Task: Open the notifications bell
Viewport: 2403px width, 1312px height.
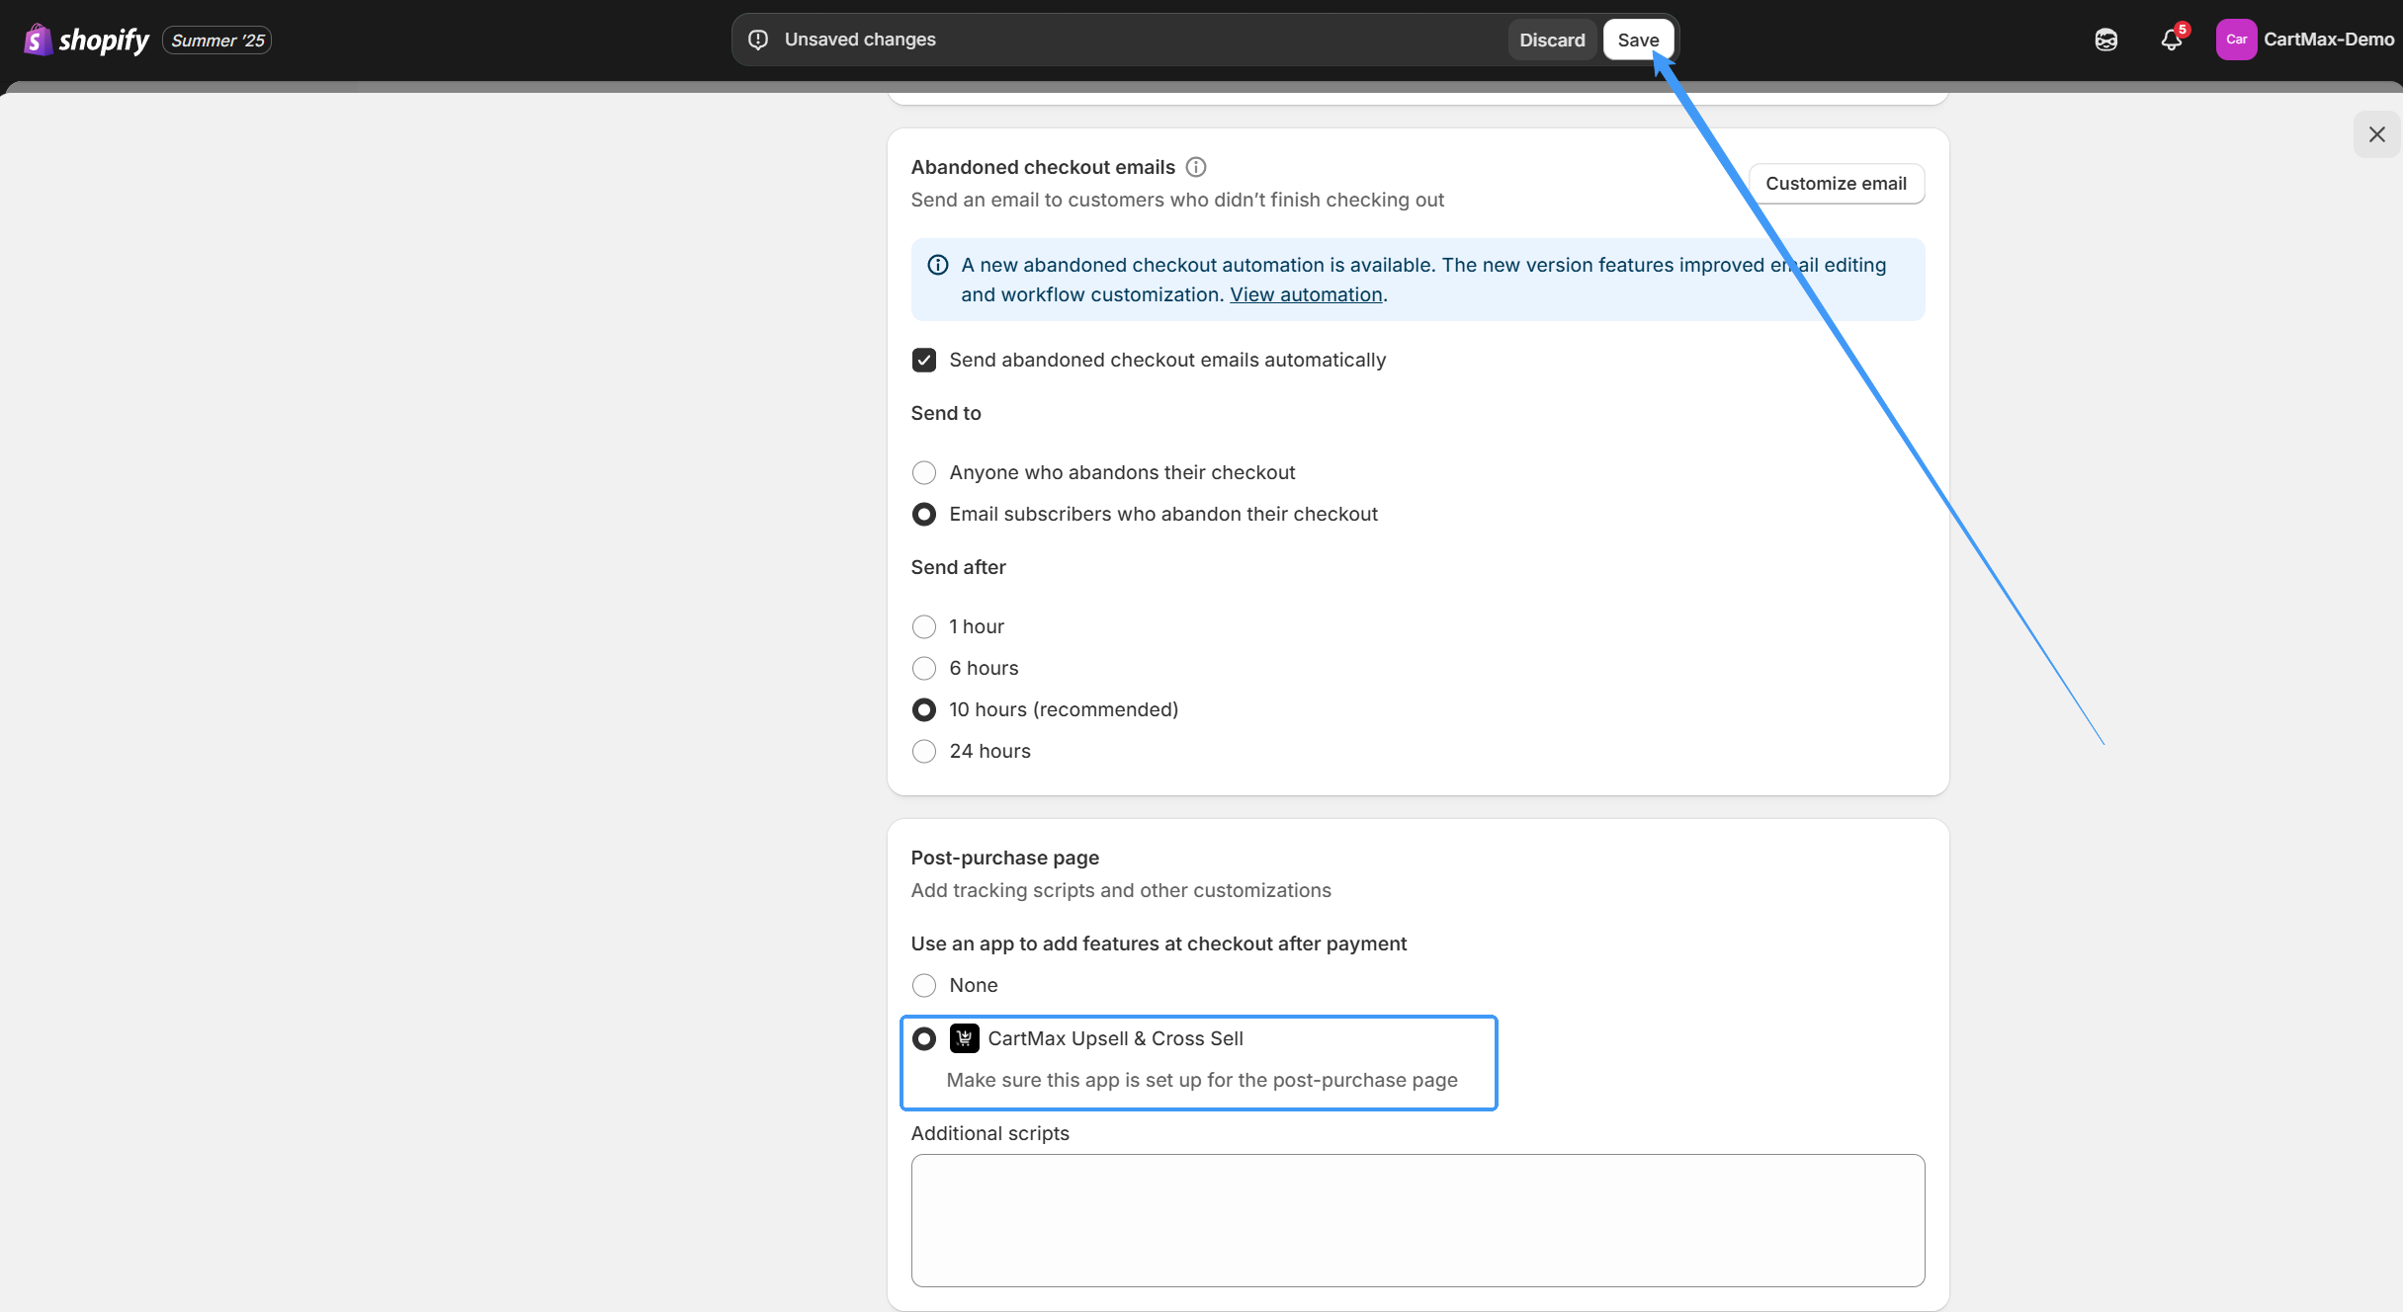Action: [x=2171, y=40]
